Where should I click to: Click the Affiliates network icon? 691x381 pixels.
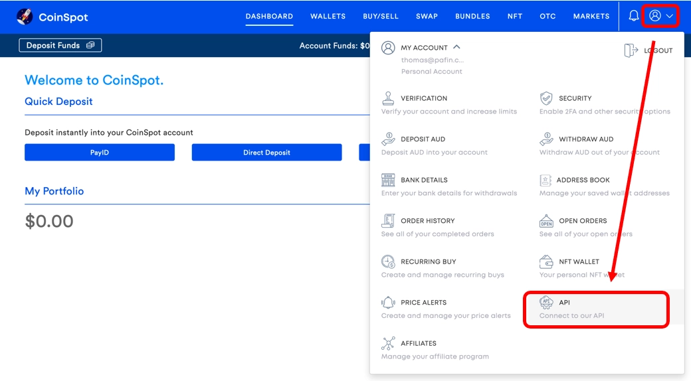pos(388,343)
